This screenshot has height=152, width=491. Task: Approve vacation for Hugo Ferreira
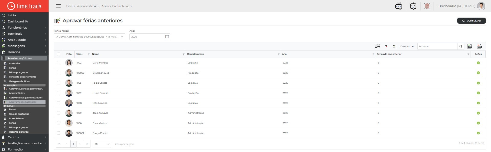478,93
